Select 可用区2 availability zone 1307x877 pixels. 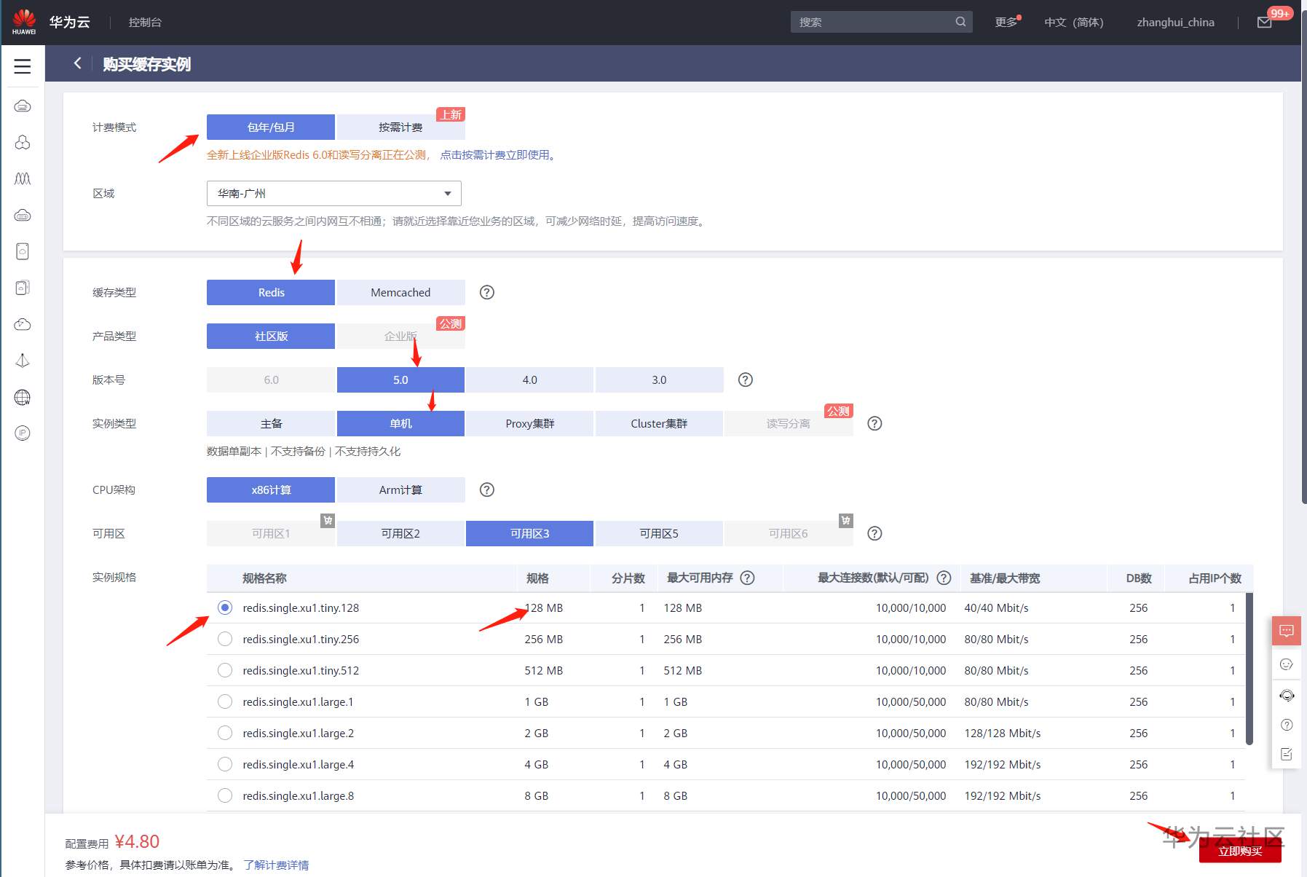coord(400,533)
